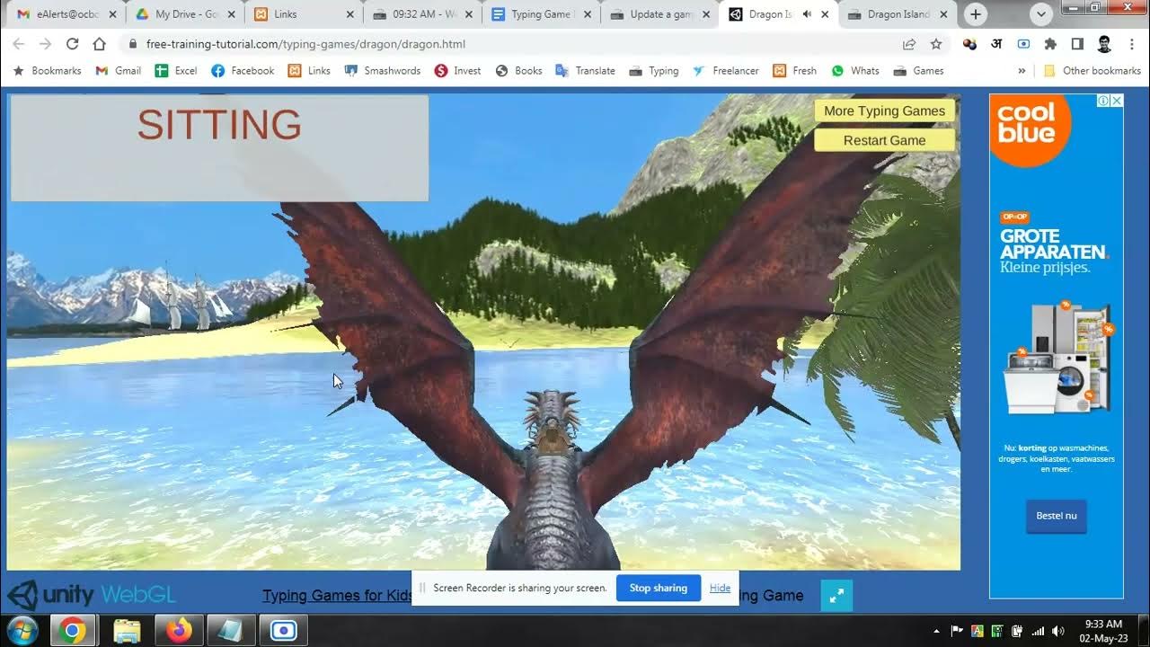Viewport: 1150px width, 647px height.
Task: Open the Whats bookmark
Action: 855,70
